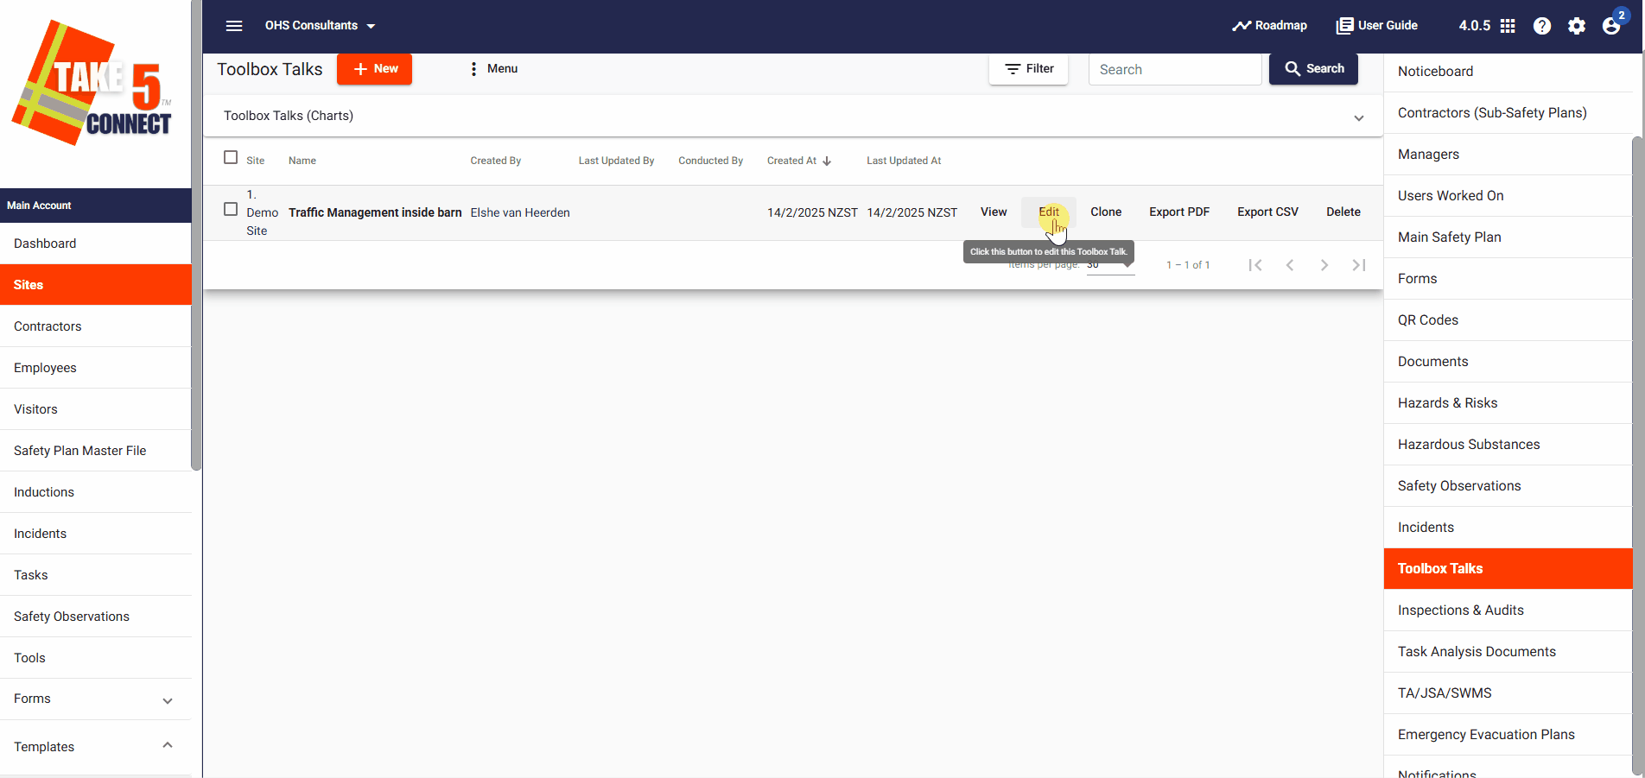
Task: Click View for the Traffic Management talk
Action: [x=994, y=212]
